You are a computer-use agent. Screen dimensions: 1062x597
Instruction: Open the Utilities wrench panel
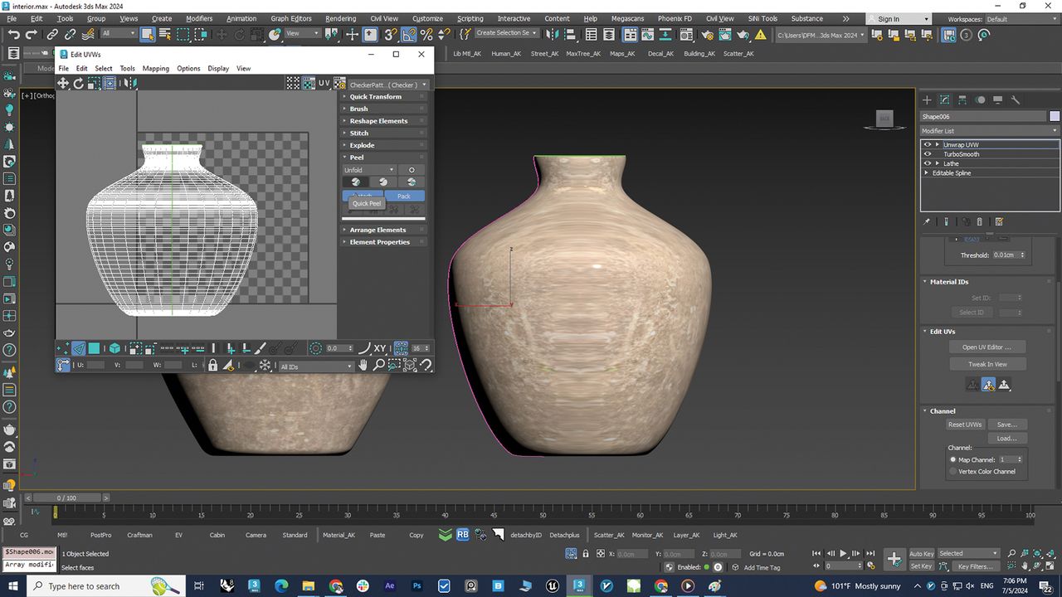pos(1015,99)
